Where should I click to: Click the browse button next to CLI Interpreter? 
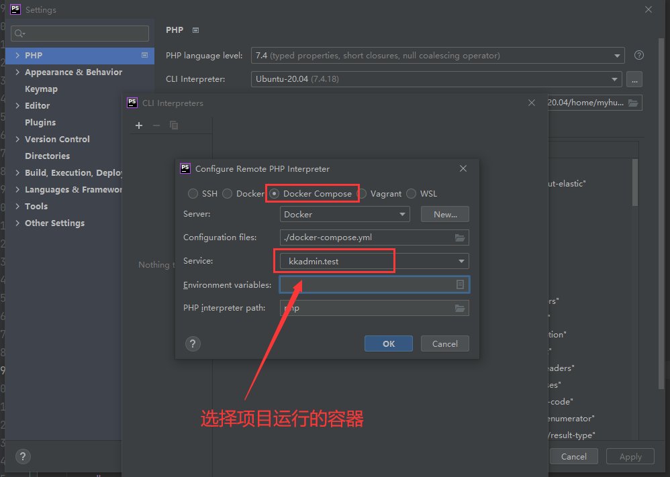[634, 79]
